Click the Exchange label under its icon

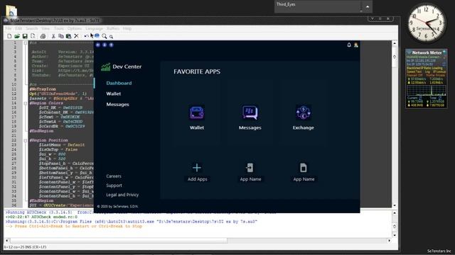pyautogui.click(x=304, y=127)
